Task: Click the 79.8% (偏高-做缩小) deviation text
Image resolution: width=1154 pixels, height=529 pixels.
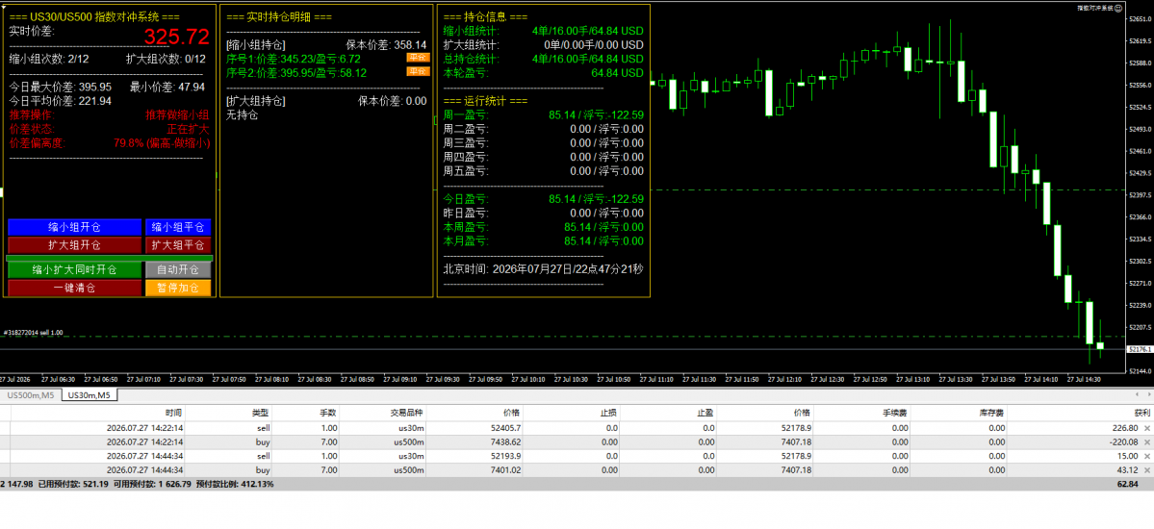Action: click(162, 142)
